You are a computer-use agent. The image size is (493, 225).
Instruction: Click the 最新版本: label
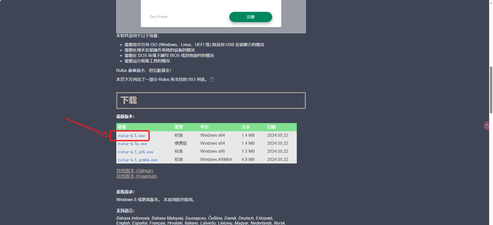(126, 117)
